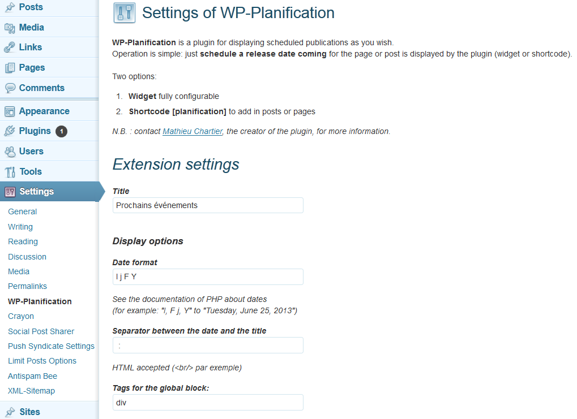Click the Posts pushpin icon
577x419 pixels.
tap(10, 7)
